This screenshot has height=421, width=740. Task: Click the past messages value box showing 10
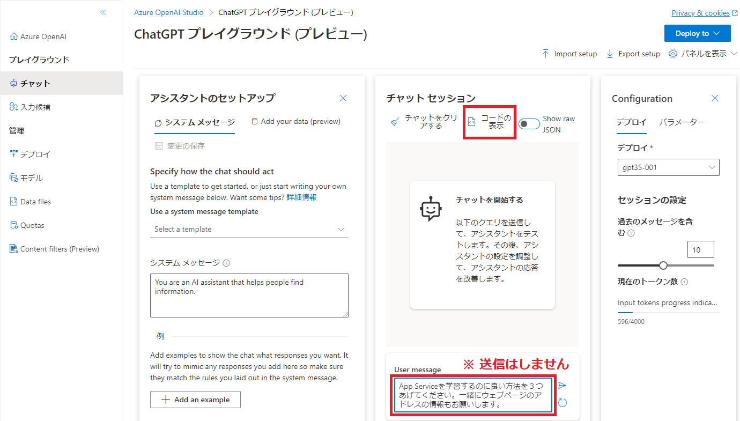pos(701,250)
